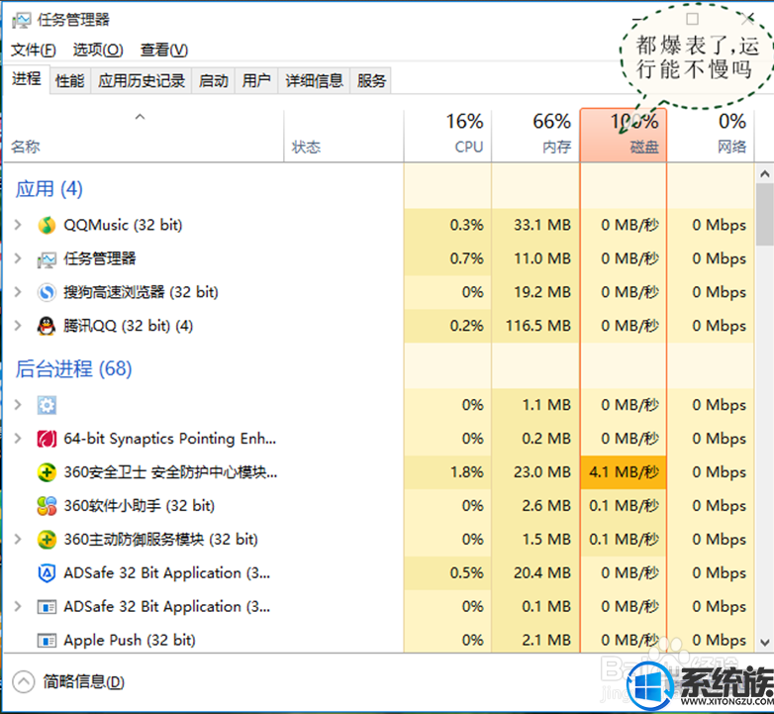Select the 搜狗高速浏览器 (32 bit) name
The height and width of the screenshot is (714, 774).
click(141, 292)
